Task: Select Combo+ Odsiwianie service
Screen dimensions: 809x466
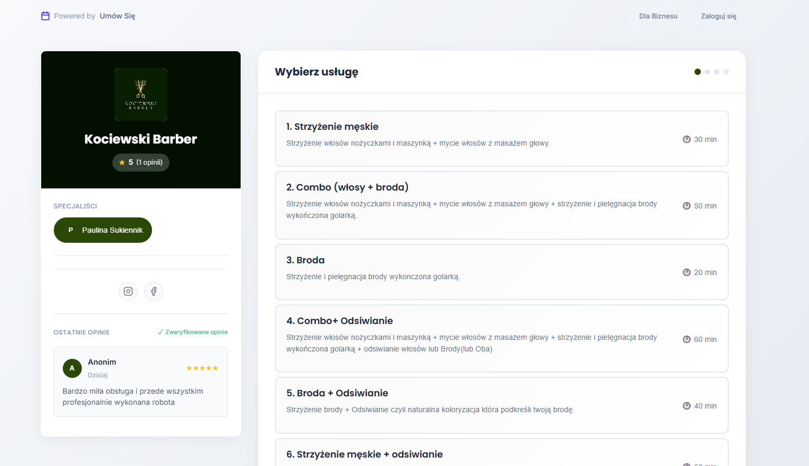Action: [501, 338]
